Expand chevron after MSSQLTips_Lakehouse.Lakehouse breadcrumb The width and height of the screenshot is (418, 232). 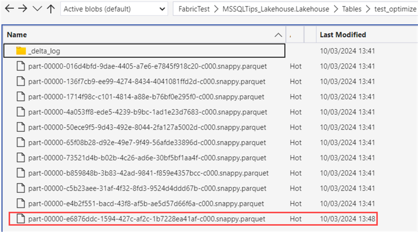coord(335,9)
